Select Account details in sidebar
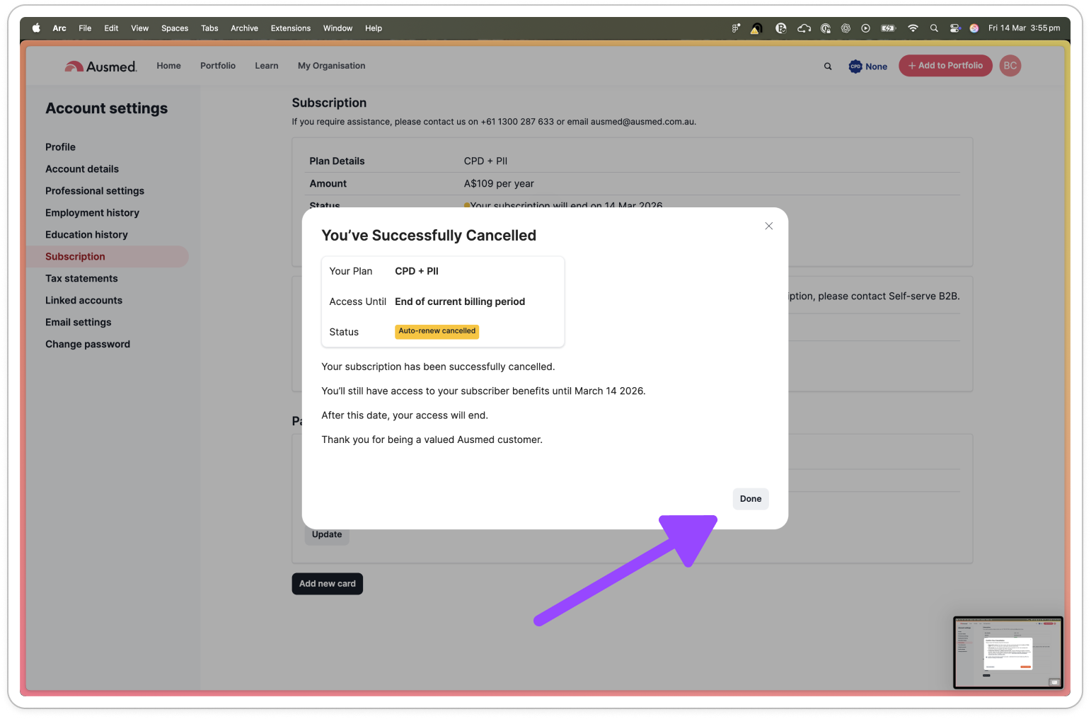Screen dimensions: 1091x719 [82, 169]
